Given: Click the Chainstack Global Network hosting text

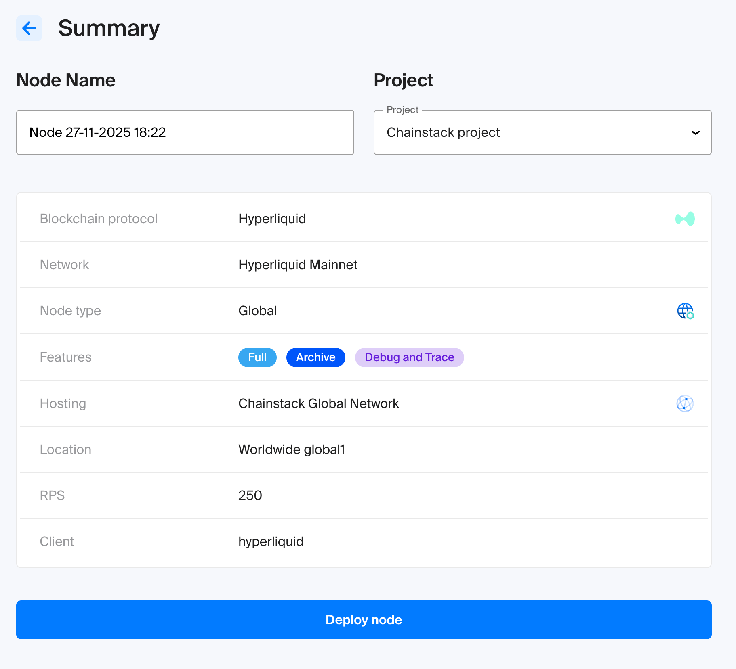Looking at the screenshot, I should click(318, 403).
